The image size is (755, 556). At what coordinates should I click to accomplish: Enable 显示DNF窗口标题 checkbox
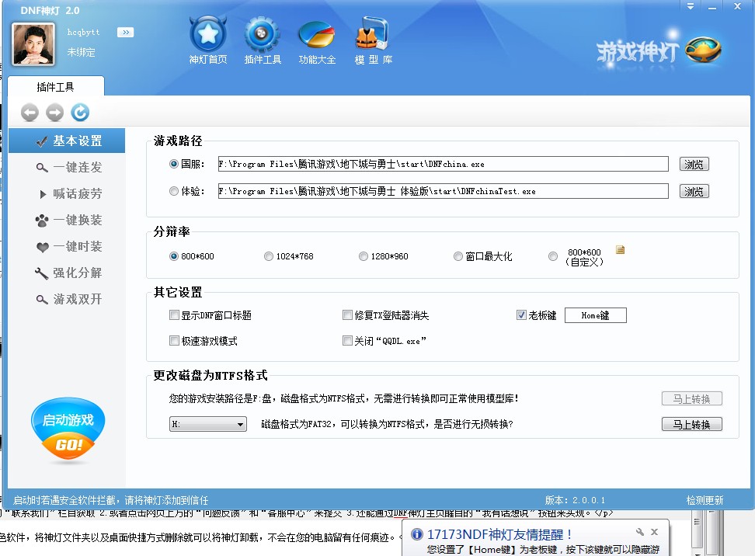[x=174, y=314]
